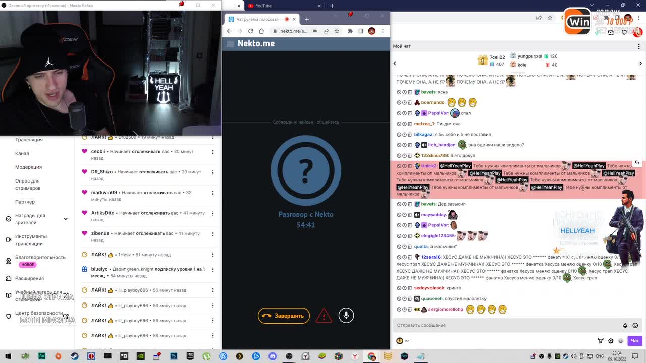
Task: Open Модерация in the dashboard sidebar
Action: pyautogui.click(x=28, y=167)
